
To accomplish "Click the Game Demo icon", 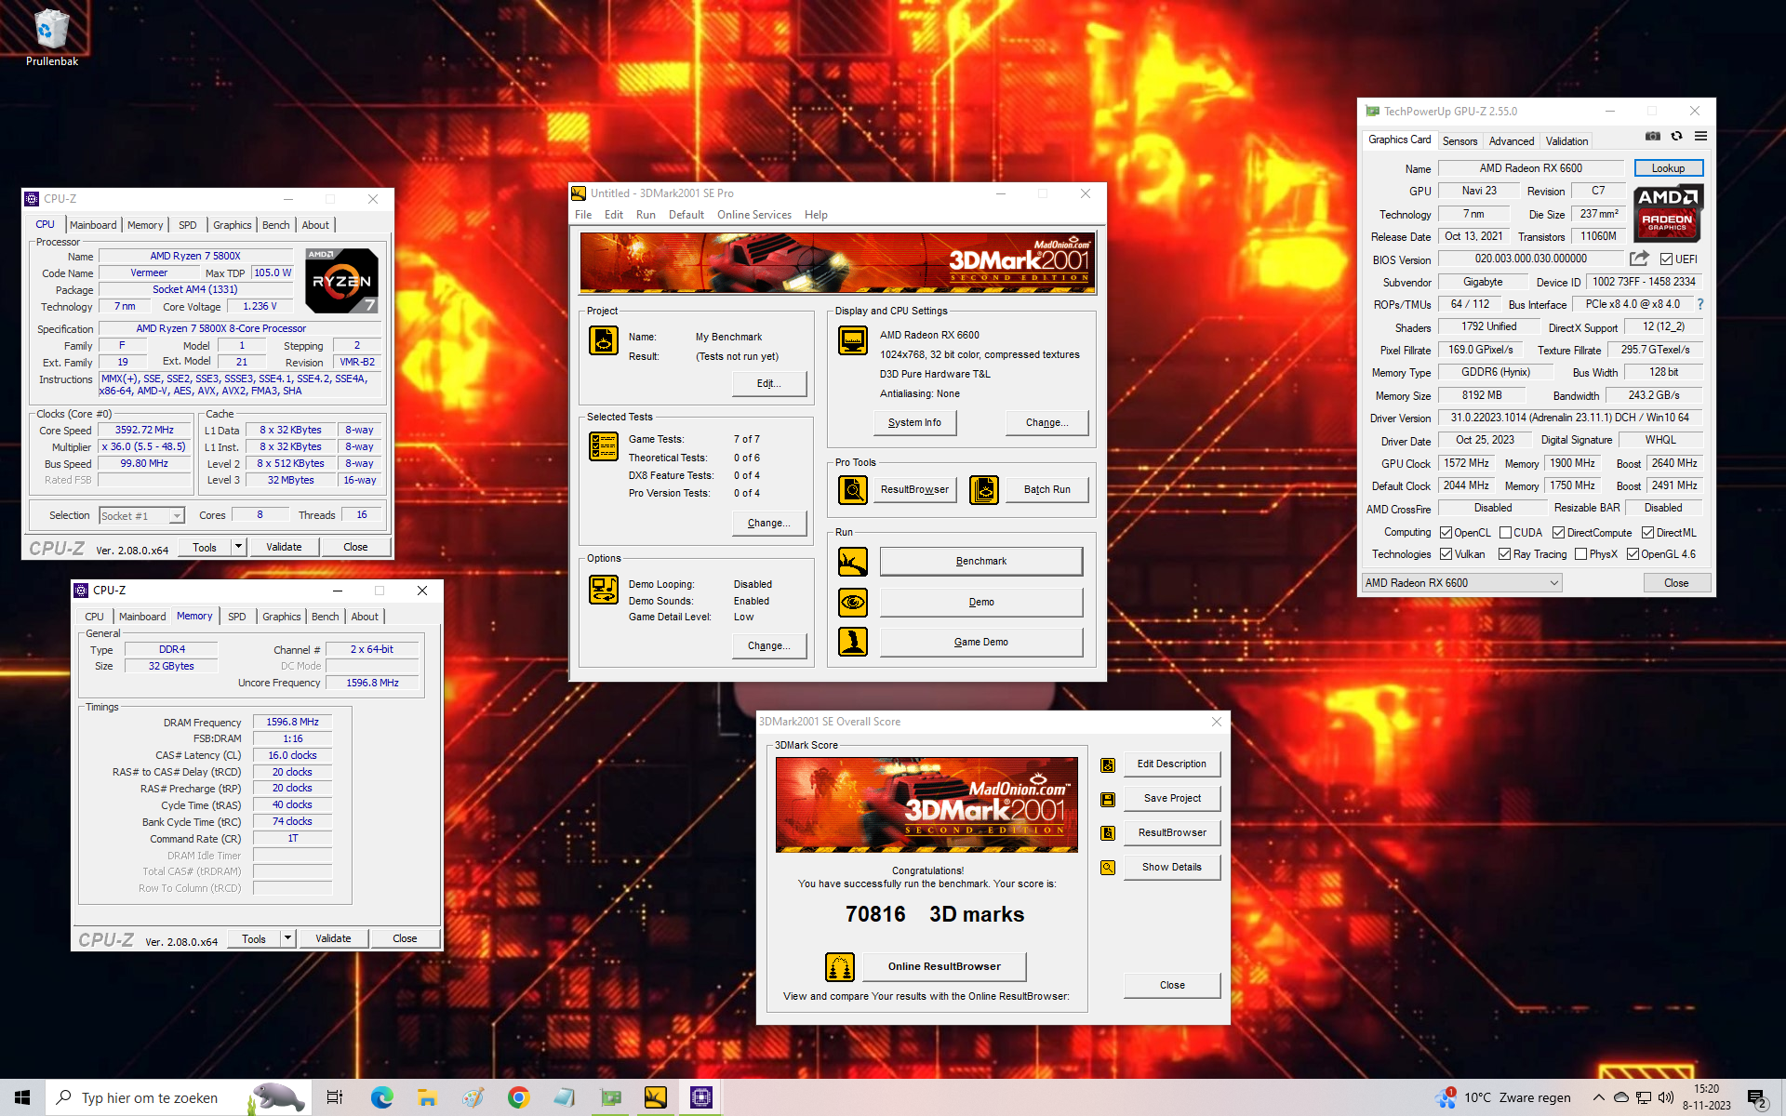I will click(853, 642).
